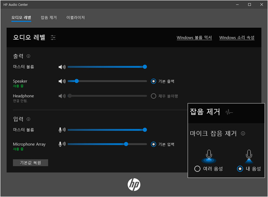Click the Microphone Array label
Screen dimensions: 268x197
coord(29,144)
